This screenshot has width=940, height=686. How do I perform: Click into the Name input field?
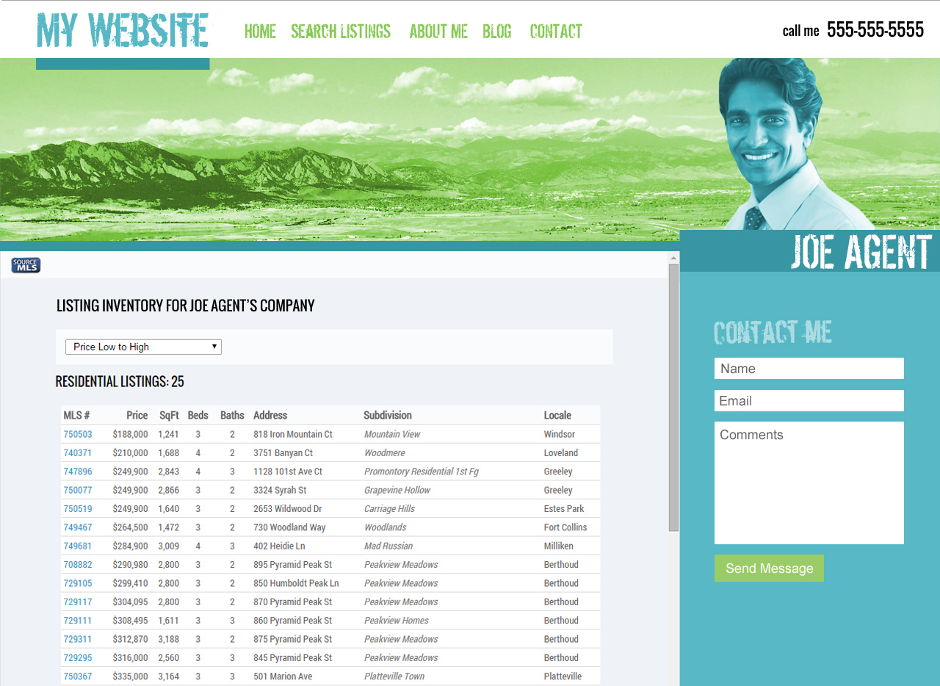pos(809,369)
